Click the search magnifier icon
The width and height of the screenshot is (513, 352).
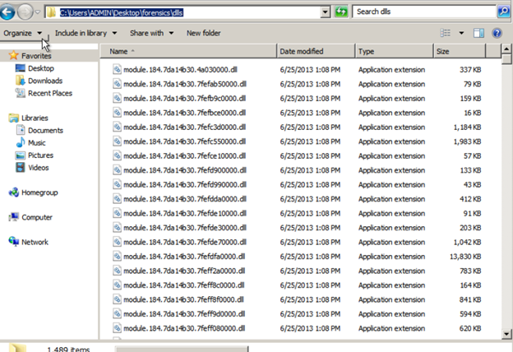(x=502, y=12)
